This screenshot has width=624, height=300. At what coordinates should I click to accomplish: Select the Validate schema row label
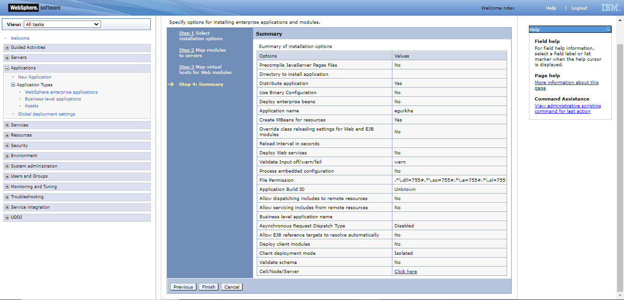[278, 263]
